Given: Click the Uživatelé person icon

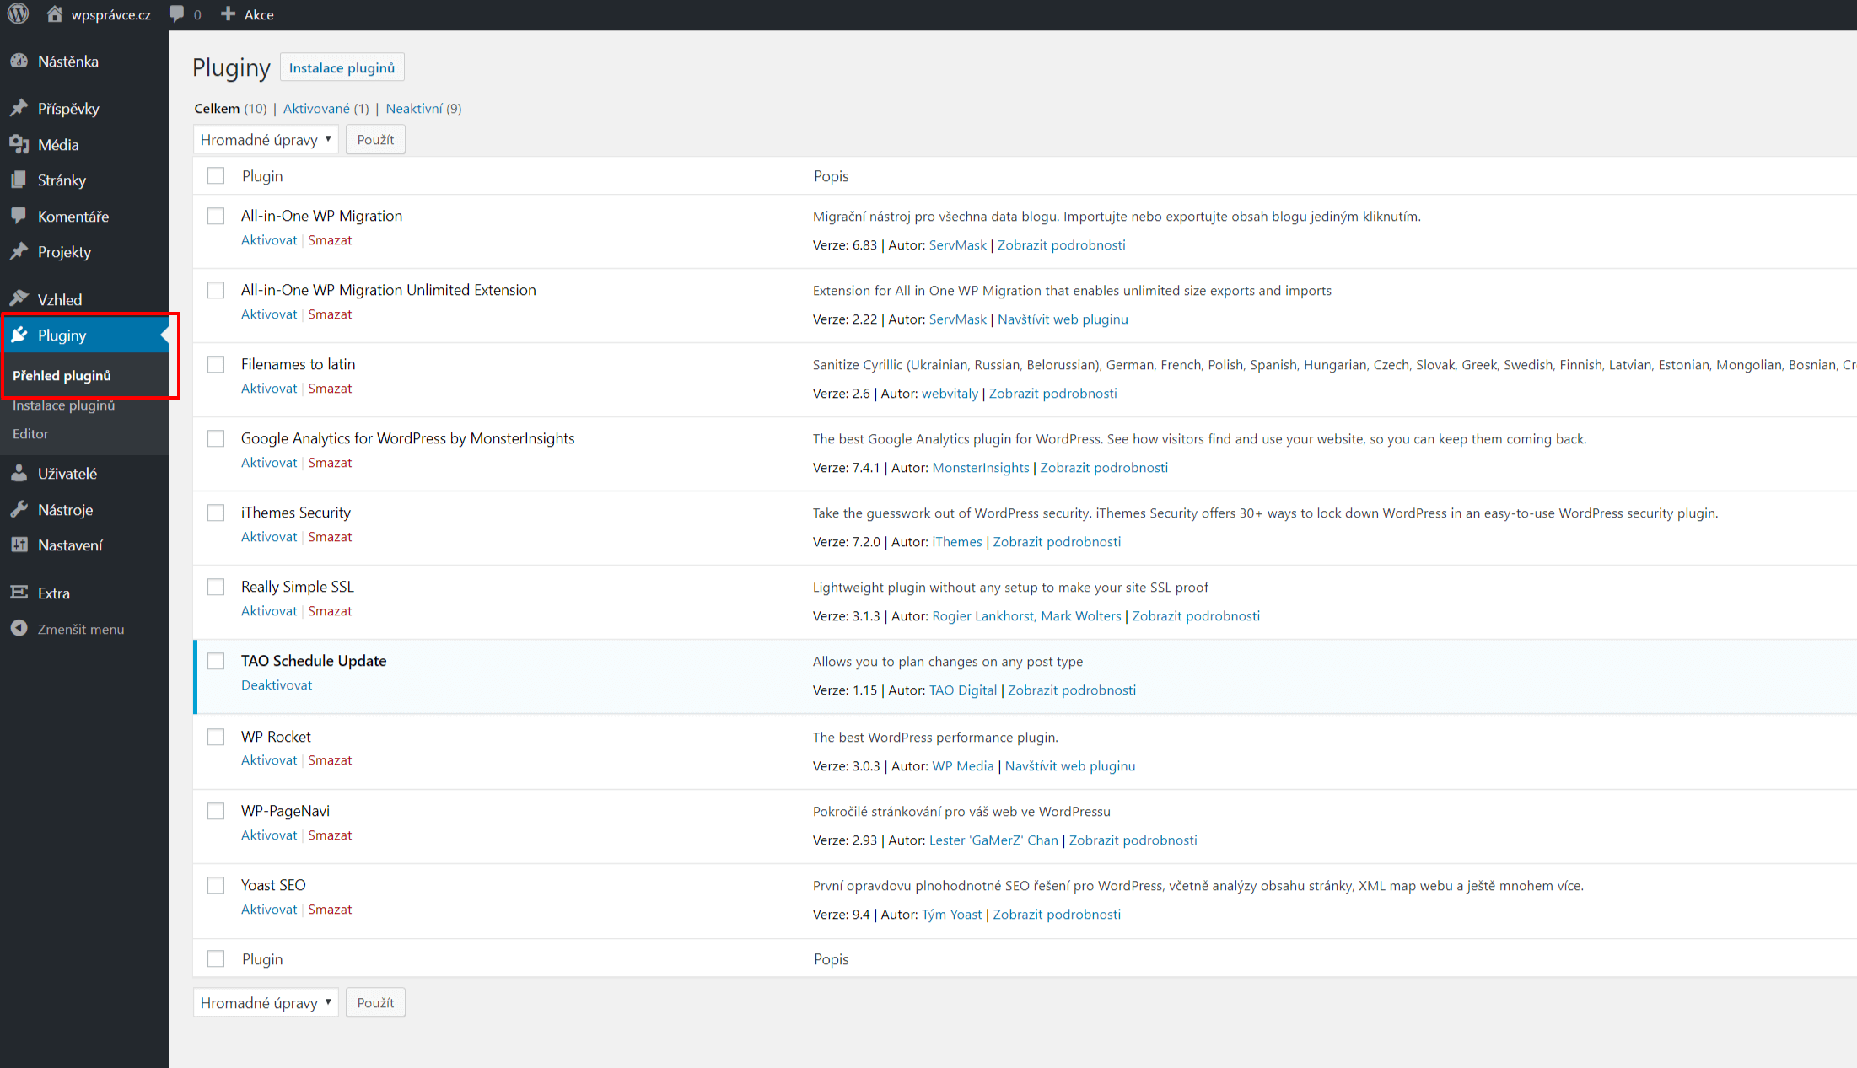Looking at the screenshot, I should pos(19,473).
